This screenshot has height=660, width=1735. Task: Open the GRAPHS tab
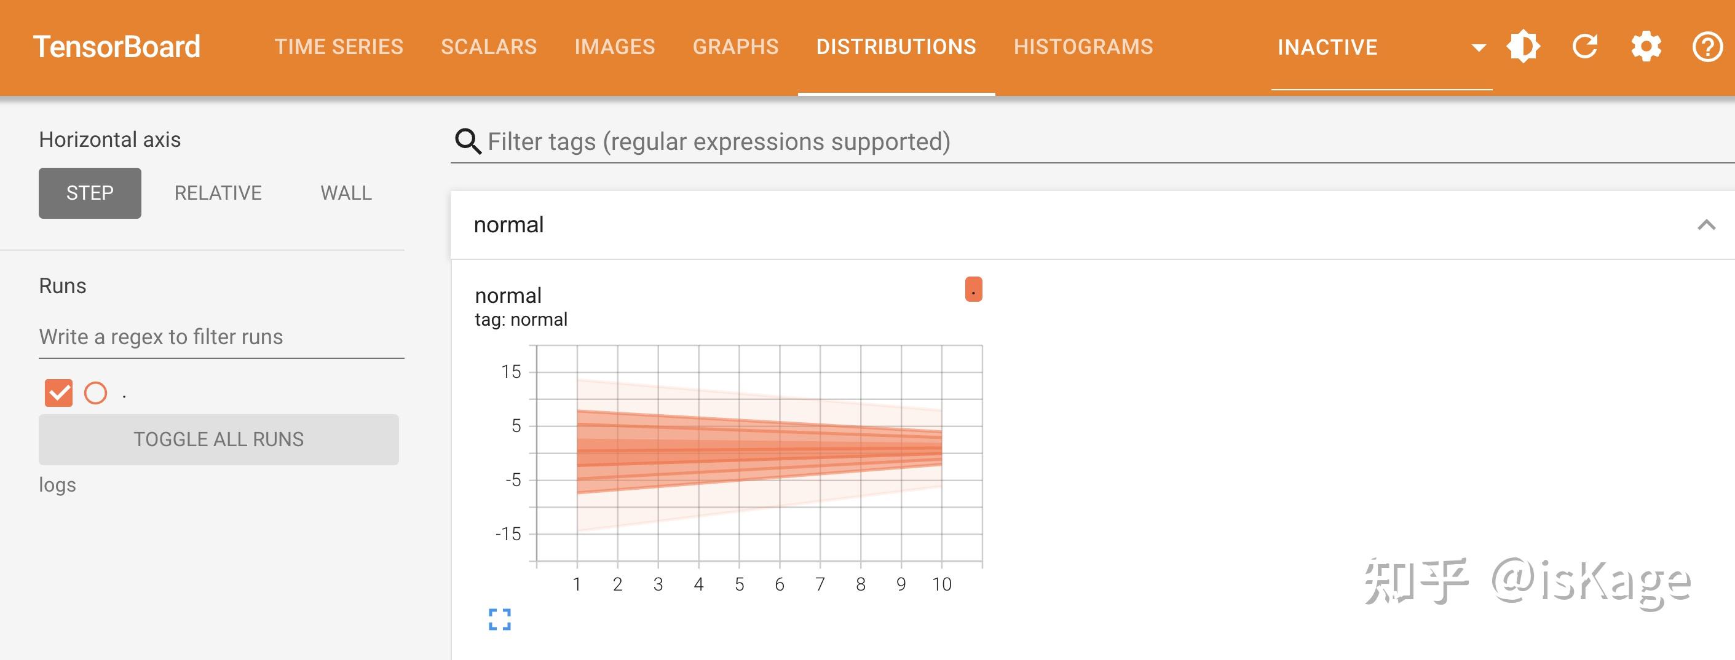pos(735,46)
